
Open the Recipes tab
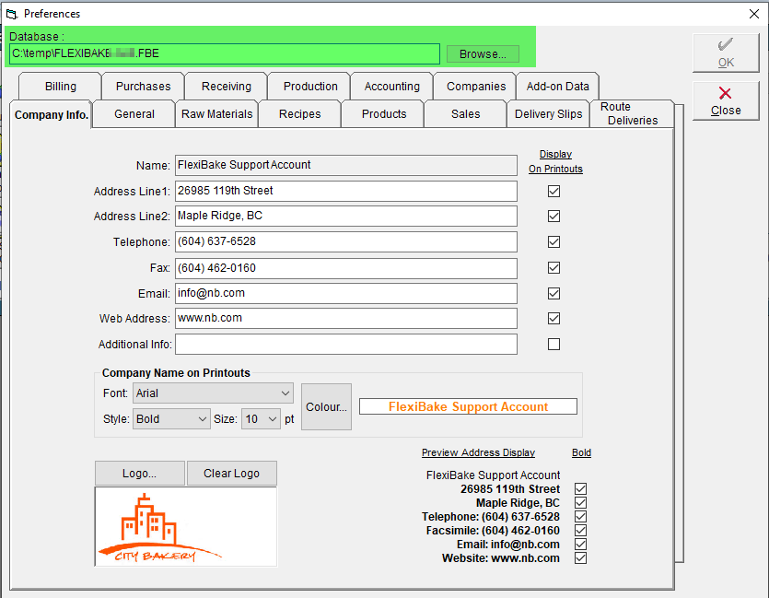pyautogui.click(x=299, y=114)
